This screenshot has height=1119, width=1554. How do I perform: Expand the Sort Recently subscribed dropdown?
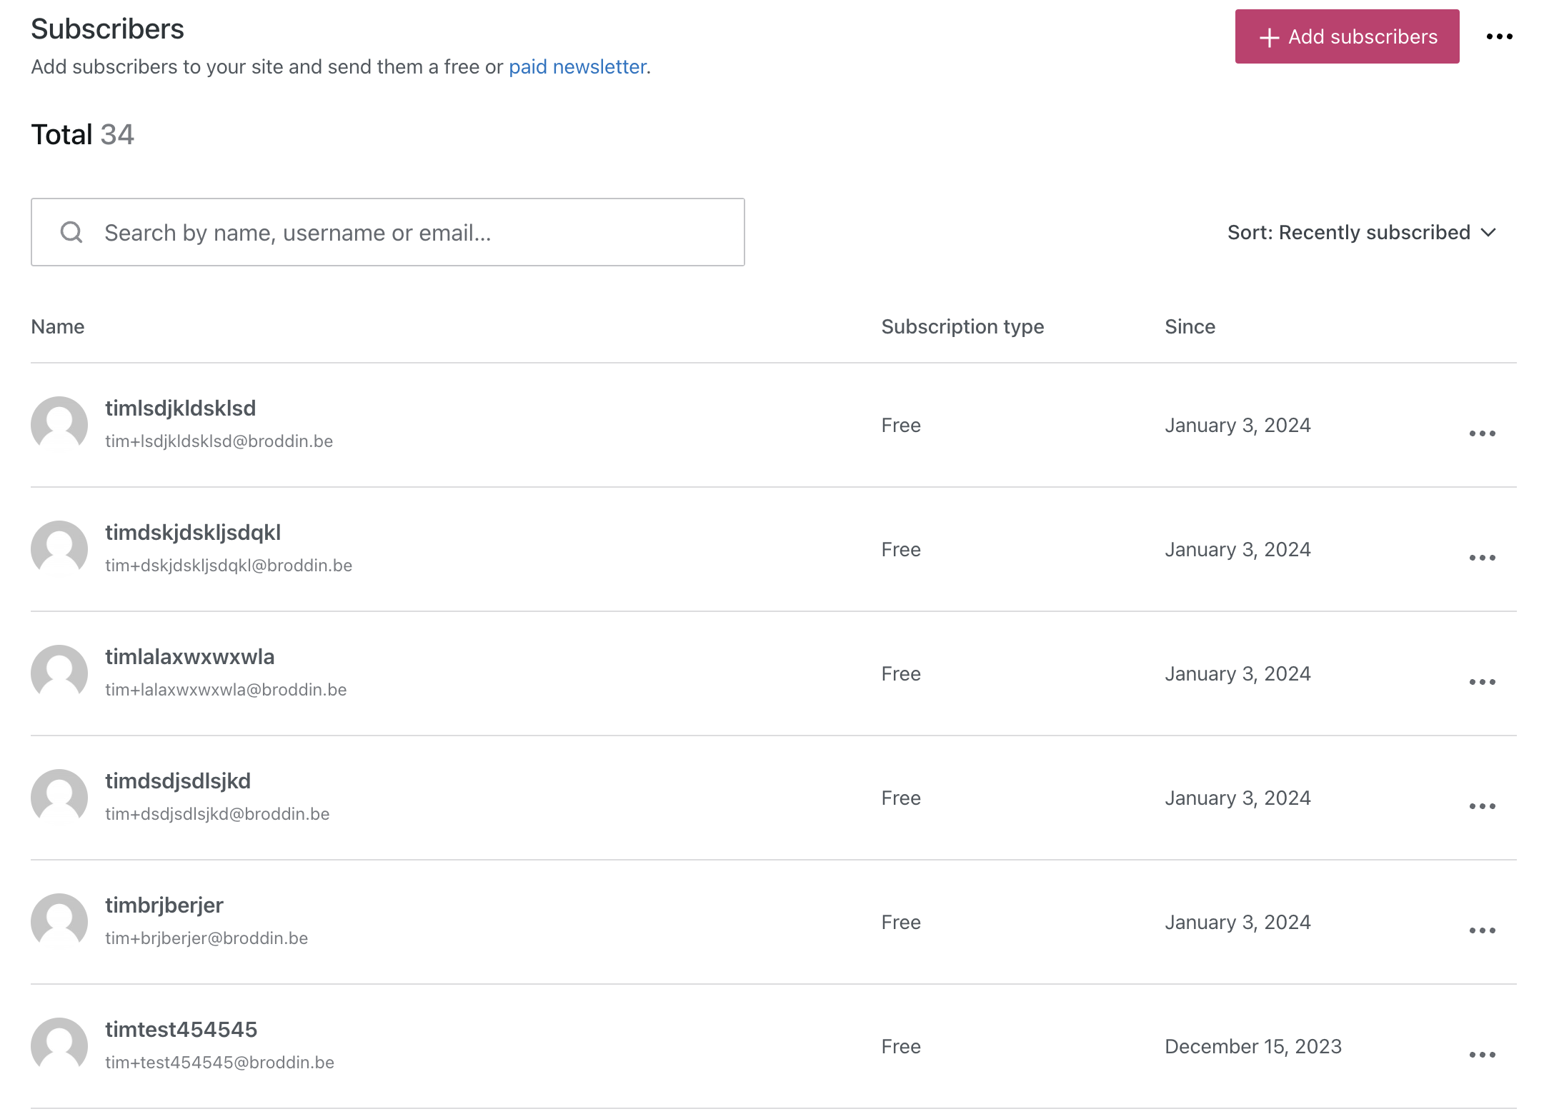(x=1361, y=233)
